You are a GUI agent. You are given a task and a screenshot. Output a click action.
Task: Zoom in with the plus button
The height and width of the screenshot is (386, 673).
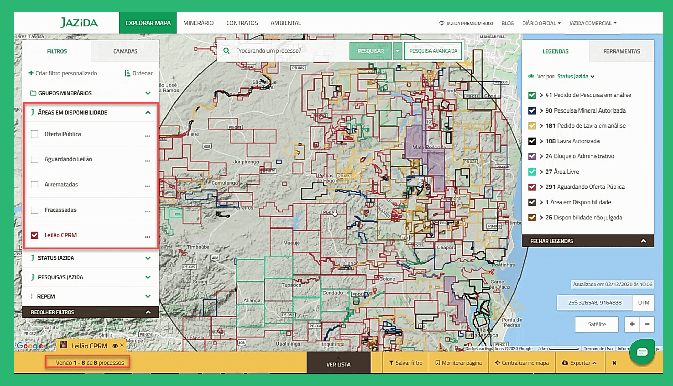click(x=632, y=324)
